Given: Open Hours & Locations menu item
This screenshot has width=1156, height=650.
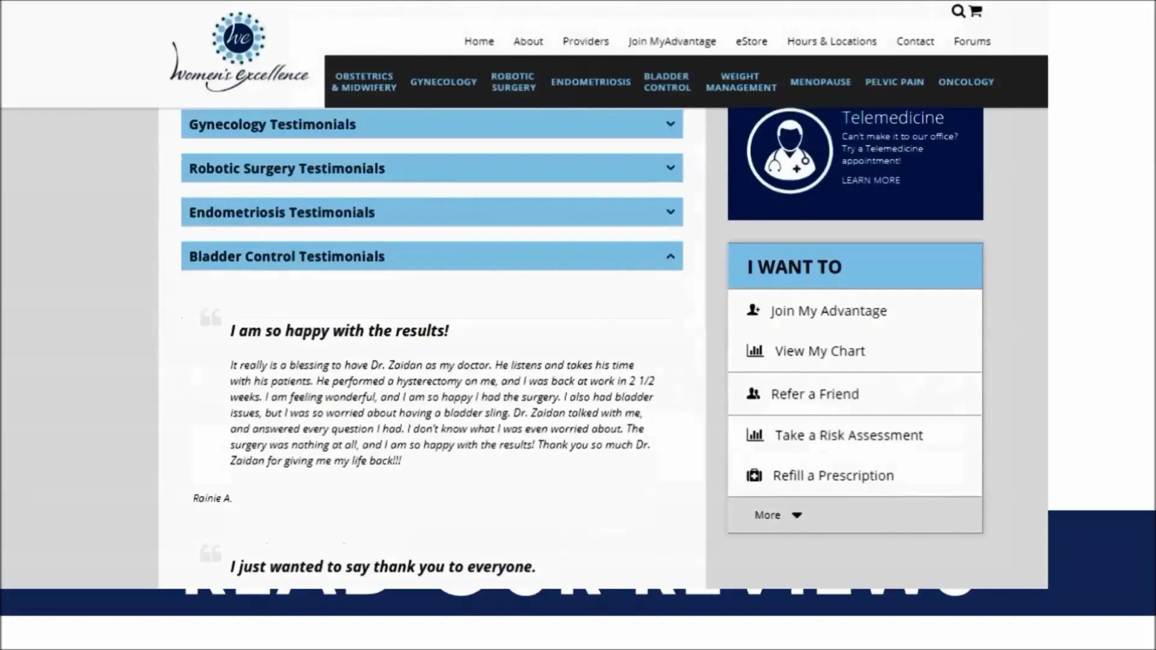Looking at the screenshot, I should [x=831, y=42].
